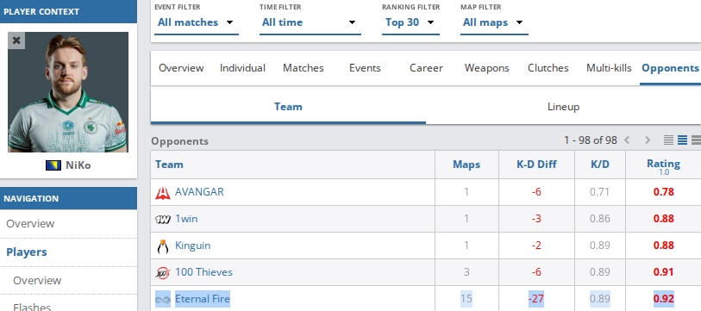Viewport: 701px width, 311px height.
Task: Close the NiKo player context
Action: [x=16, y=40]
